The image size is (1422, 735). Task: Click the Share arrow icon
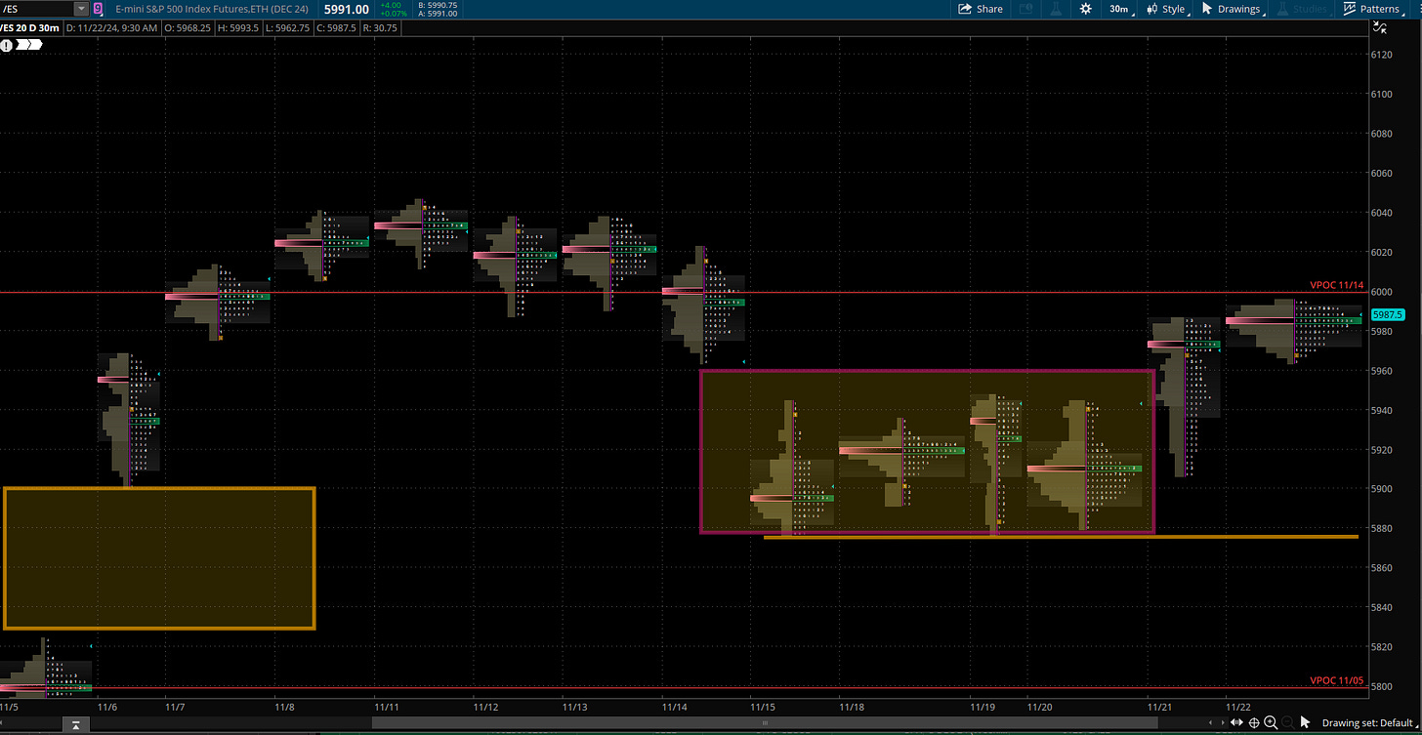[x=965, y=9]
